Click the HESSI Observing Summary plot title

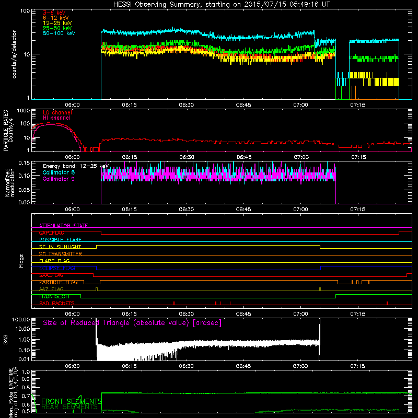[x=222, y=5]
